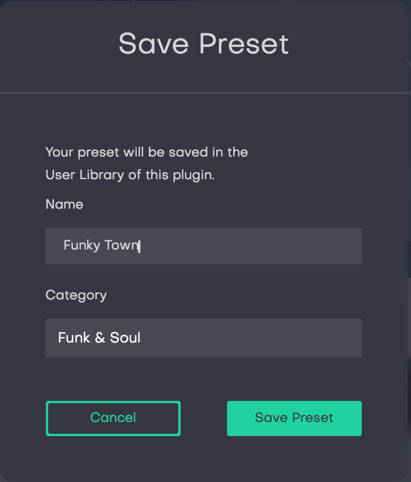Click the Category label text
411x482 pixels.
pos(76,295)
